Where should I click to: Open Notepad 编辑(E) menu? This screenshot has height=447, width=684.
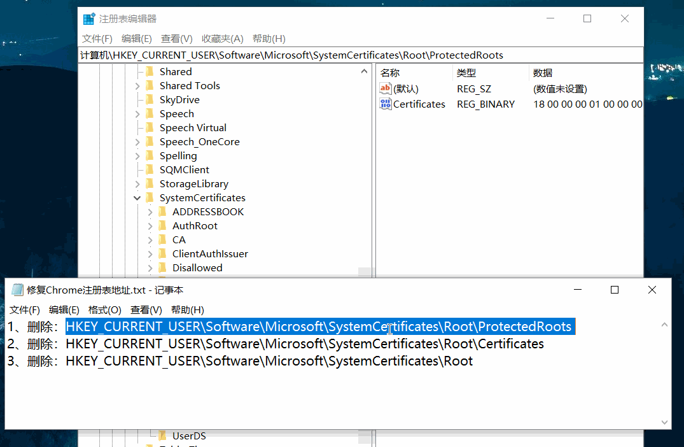point(64,310)
